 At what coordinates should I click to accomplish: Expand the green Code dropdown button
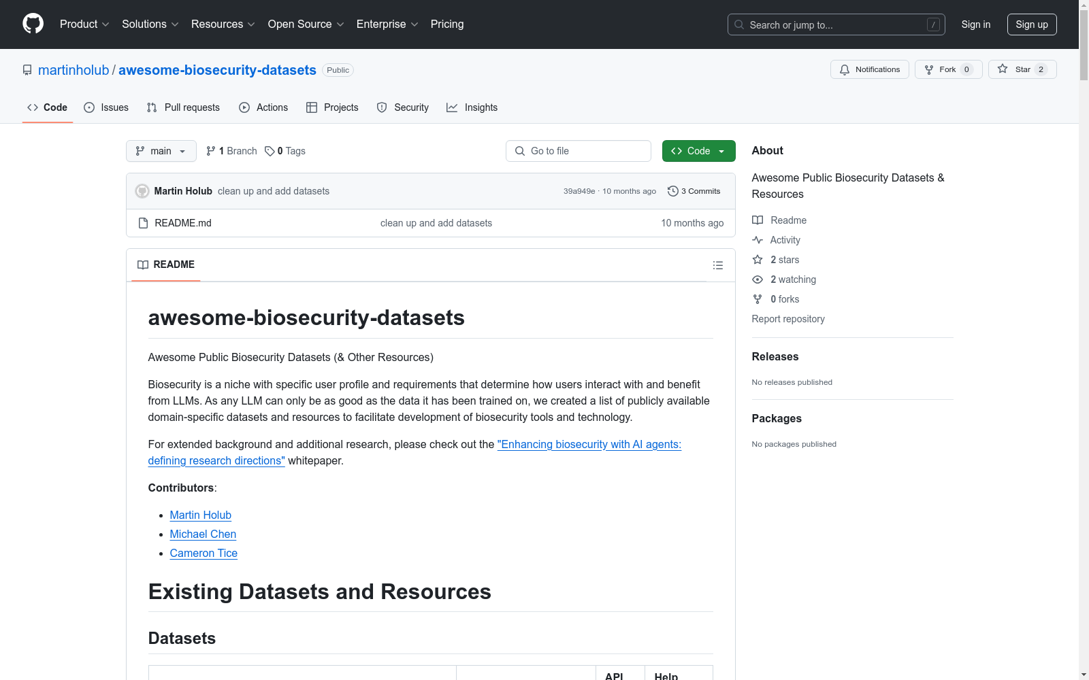698,151
